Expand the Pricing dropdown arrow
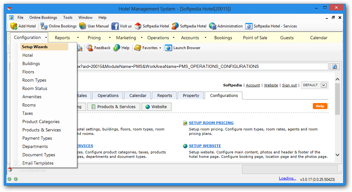 (110, 38)
